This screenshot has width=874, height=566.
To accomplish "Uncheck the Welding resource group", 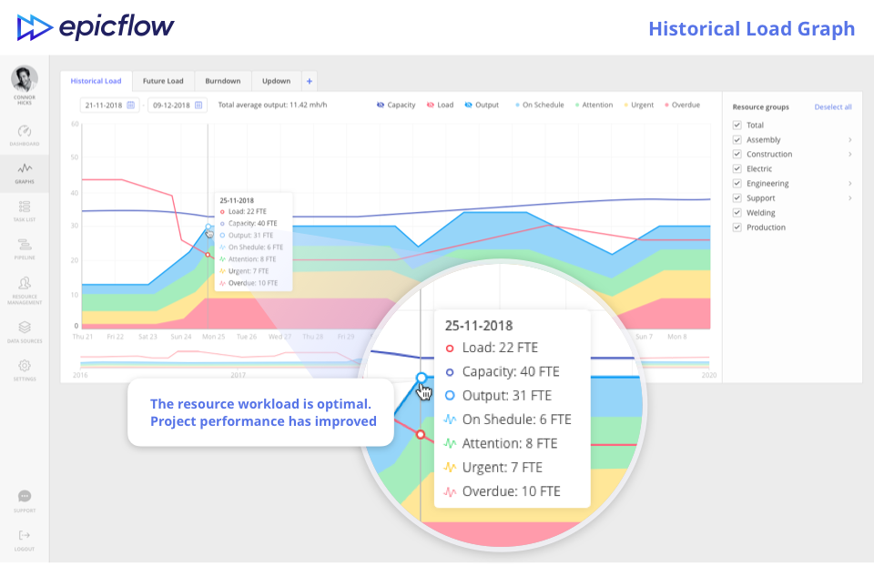I will [736, 212].
